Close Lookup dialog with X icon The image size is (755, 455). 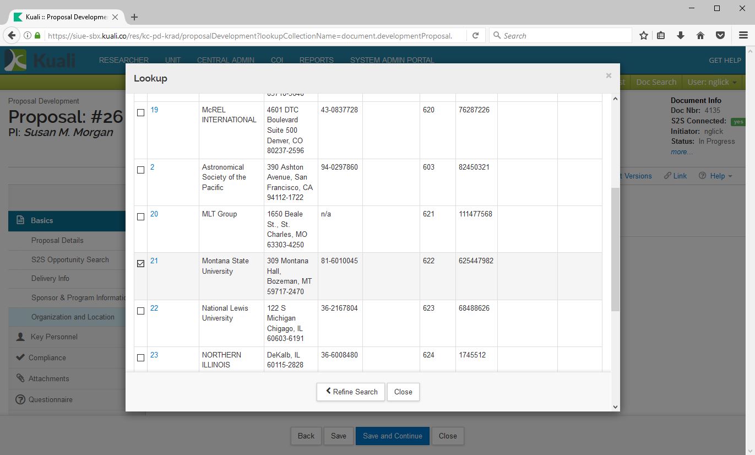pyautogui.click(x=609, y=76)
